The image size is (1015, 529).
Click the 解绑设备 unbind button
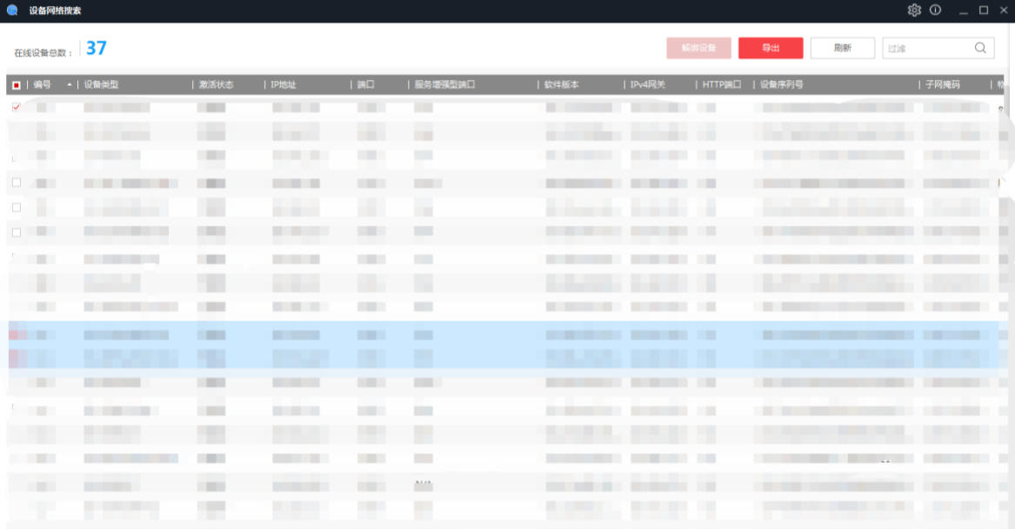(x=698, y=48)
